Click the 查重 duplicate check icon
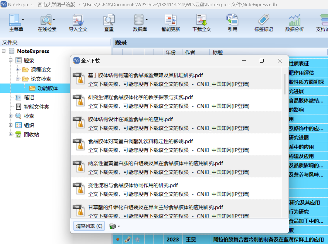This screenshot has width=328, height=244. pos(109,20)
